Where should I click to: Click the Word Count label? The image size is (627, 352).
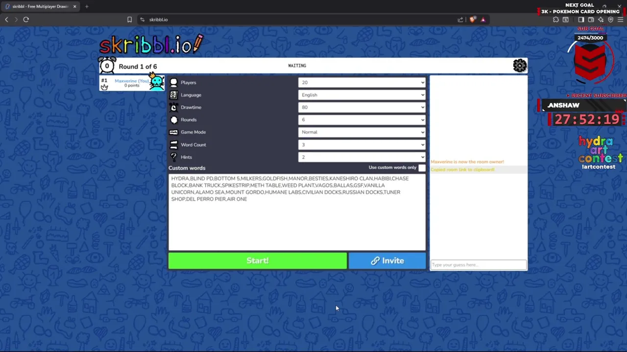click(193, 145)
